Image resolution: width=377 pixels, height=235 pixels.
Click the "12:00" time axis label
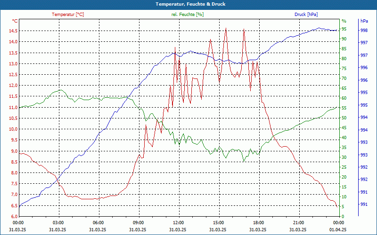[178, 223]
